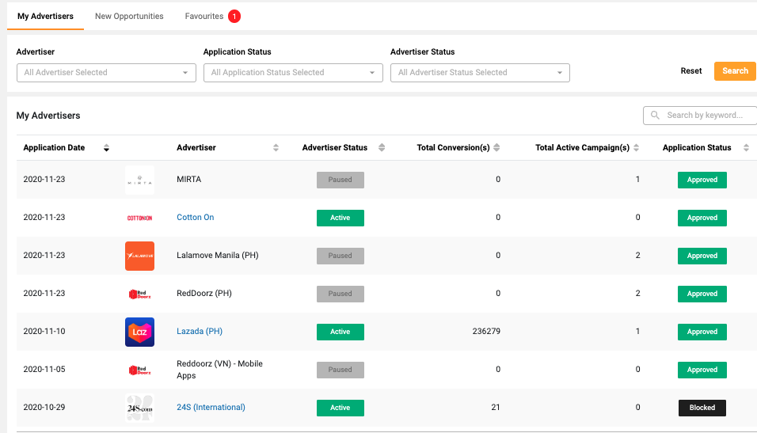Click Reddoorz (VN) Approved badge
This screenshot has width=757, height=433.
pyautogui.click(x=702, y=370)
